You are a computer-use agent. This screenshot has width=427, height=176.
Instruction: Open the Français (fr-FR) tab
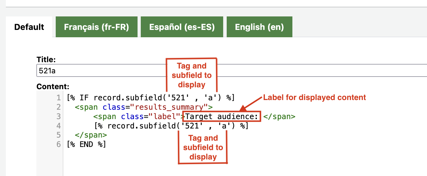point(96,27)
